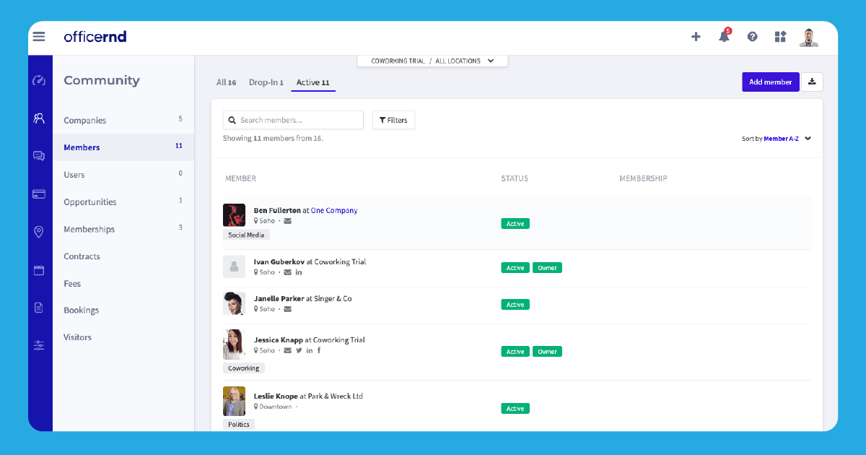Viewport: 866px width, 455px height.
Task: Click the MEMBER column header
Action: point(240,178)
